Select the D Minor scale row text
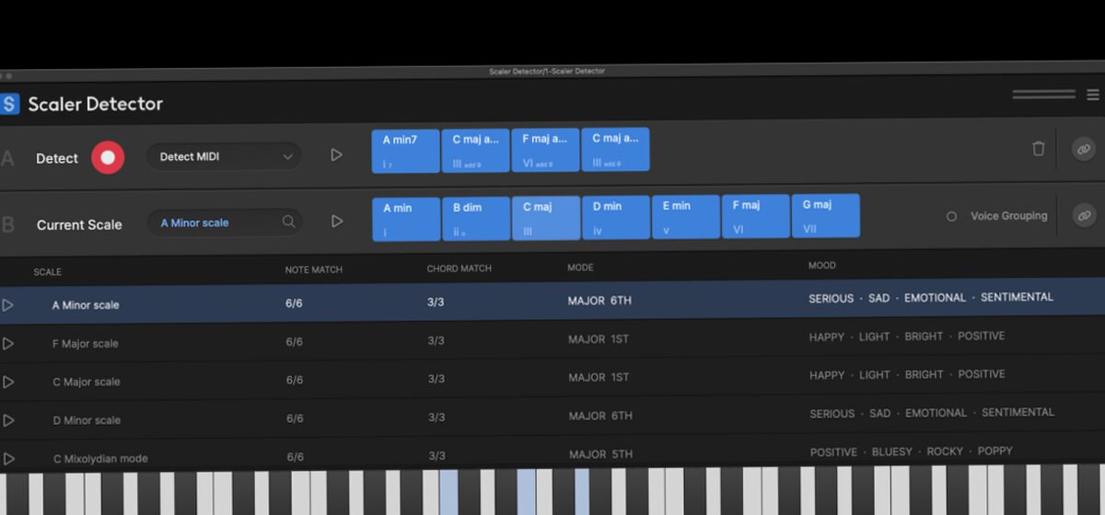 [x=87, y=420]
